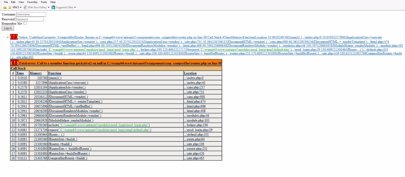
Task: Click the Log in button
Action: pyautogui.click(x=8, y=28)
